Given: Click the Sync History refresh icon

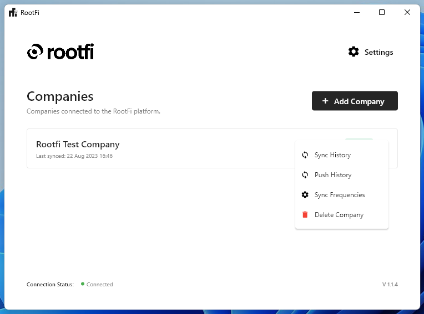Looking at the screenshot, I should (x=305, y=155).
